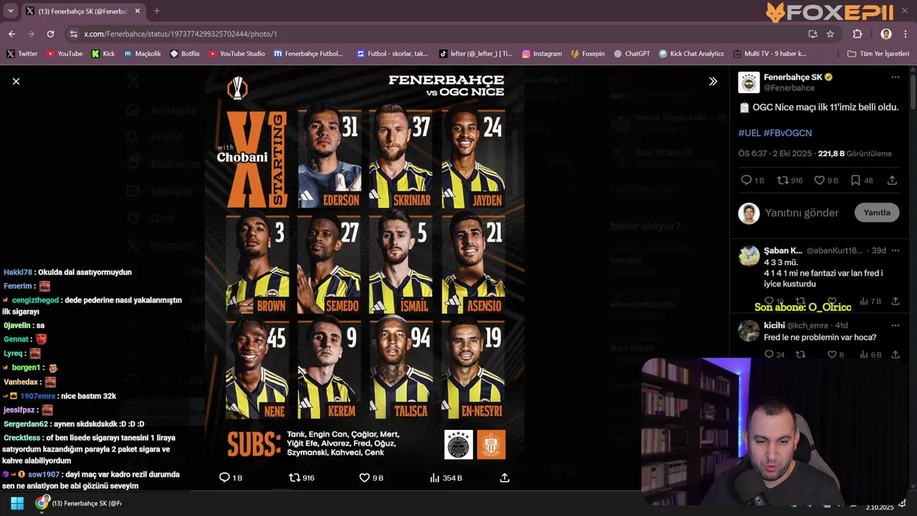
Task: Click the heart icon showing 9 B in the sidebar
Action: (819, 180)
